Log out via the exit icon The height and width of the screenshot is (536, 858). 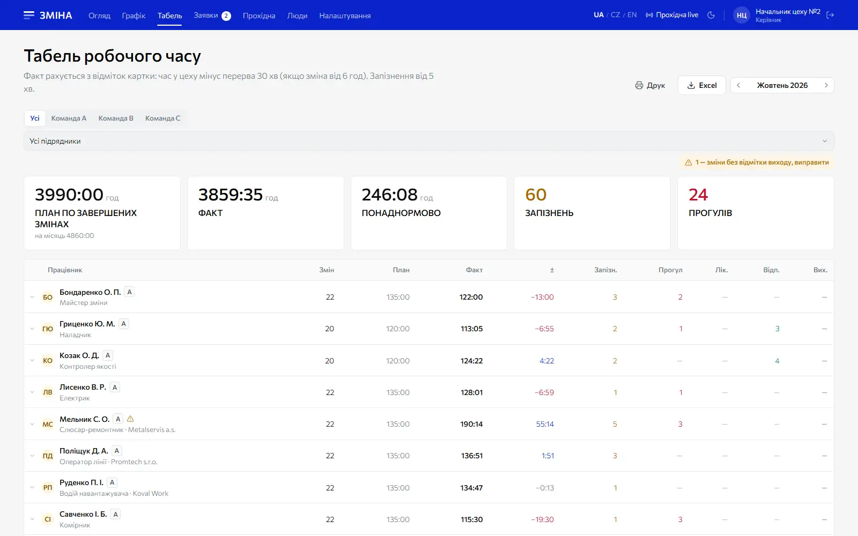pos(830,15)
